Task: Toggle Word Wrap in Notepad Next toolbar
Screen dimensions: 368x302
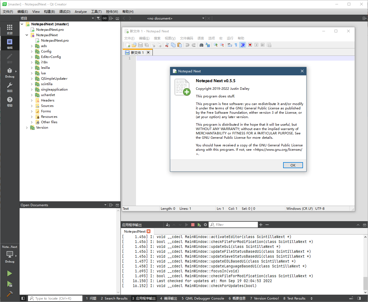Action: tap(230, 45)
